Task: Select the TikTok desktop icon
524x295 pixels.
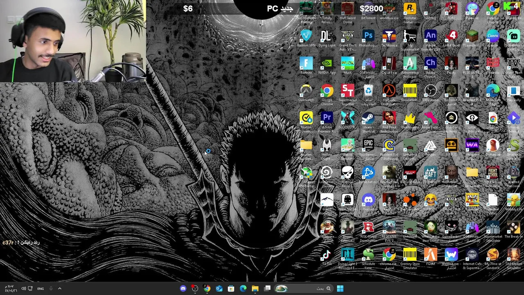Action: (327, 257)
